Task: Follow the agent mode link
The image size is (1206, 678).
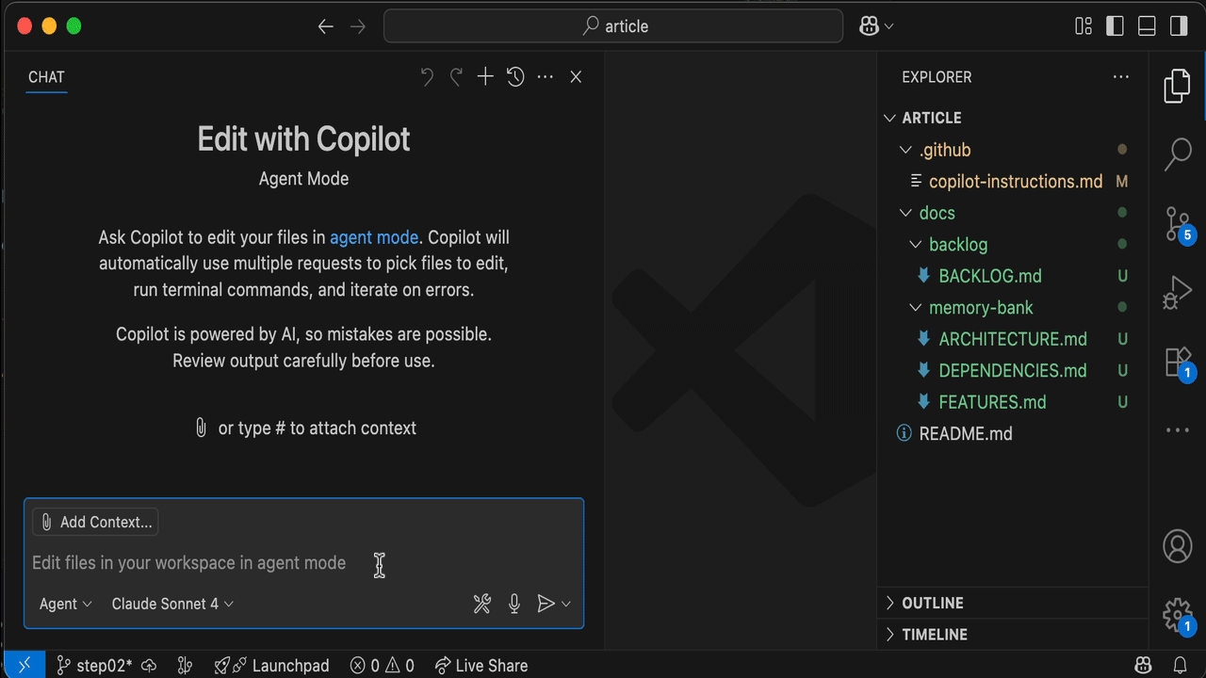Action: pyautogui.click(x=373, y=237)
